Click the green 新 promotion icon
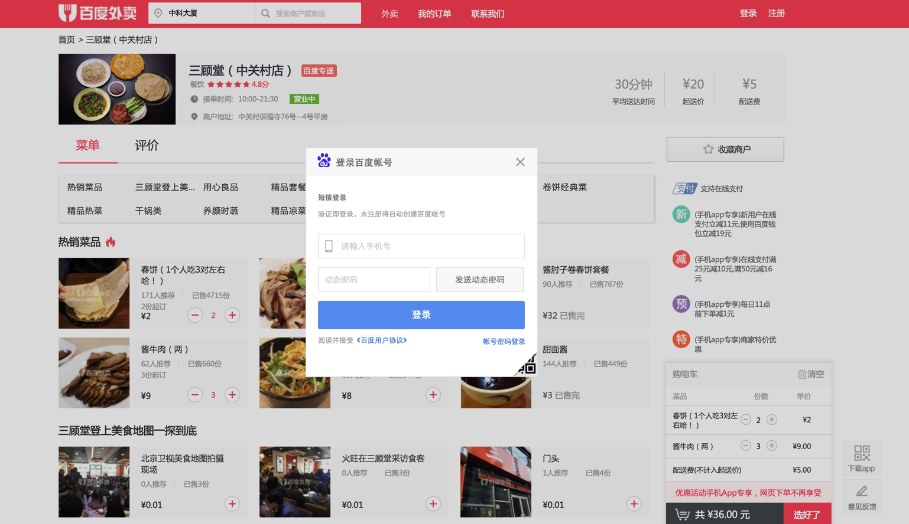The image size is (909, 524). (681, 214)
